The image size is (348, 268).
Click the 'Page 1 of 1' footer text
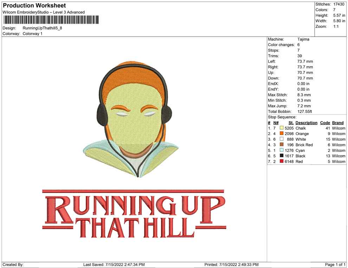click(x=335, y=264)
